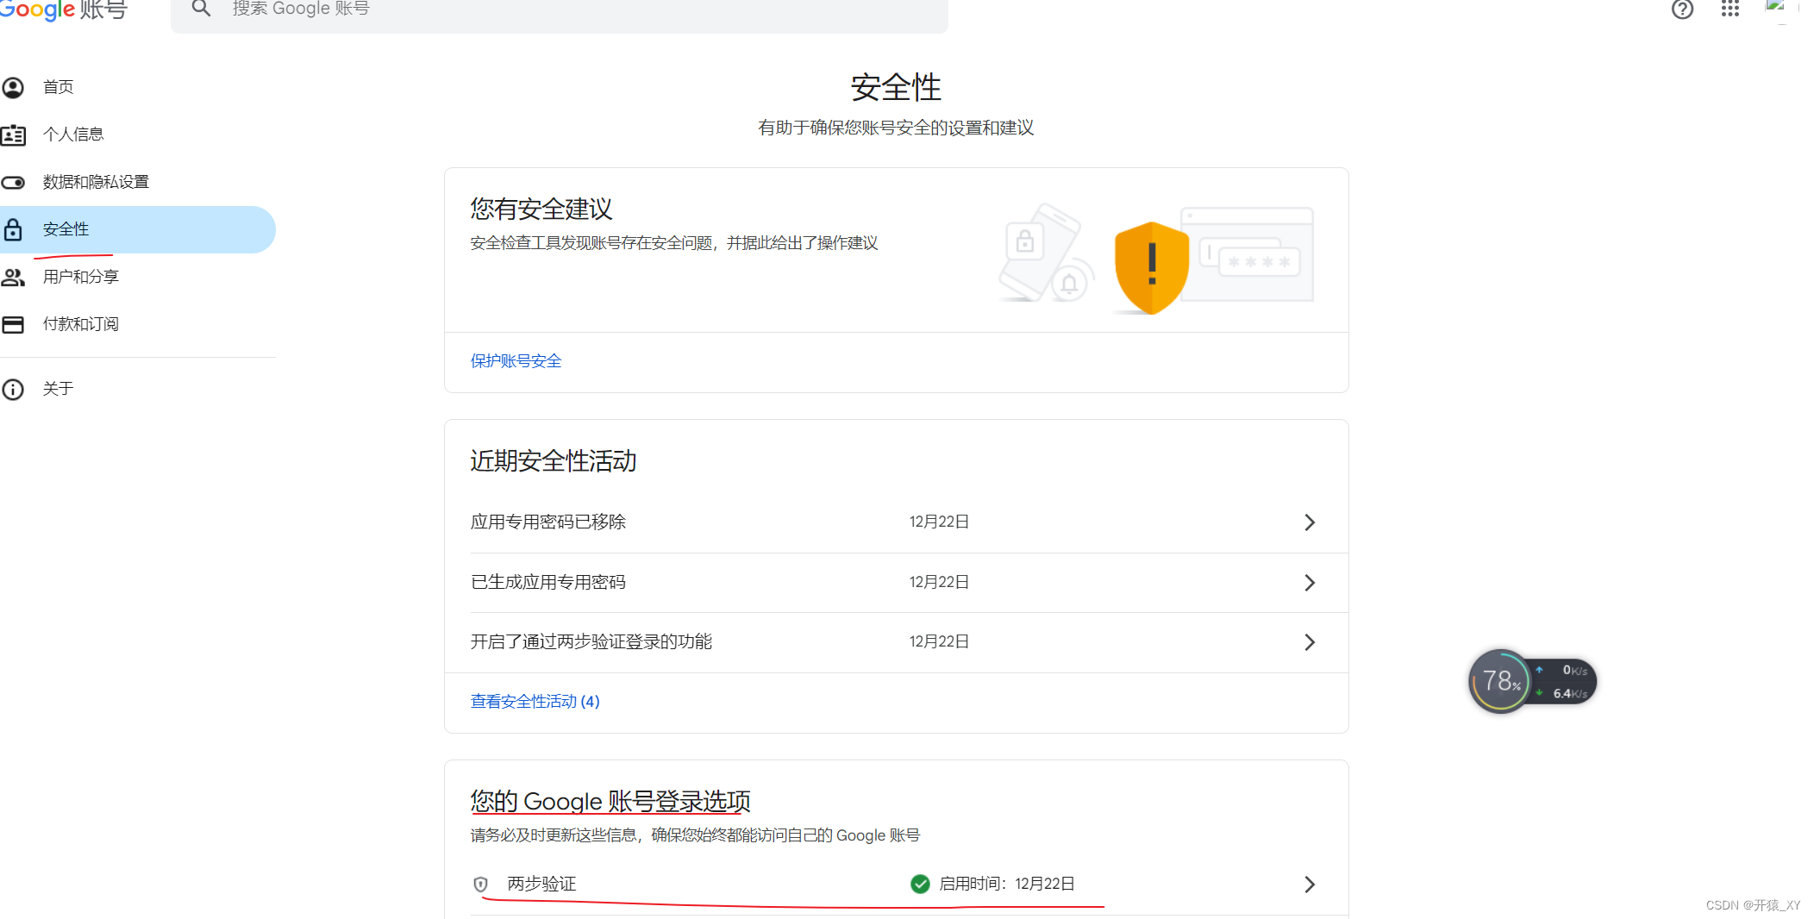Expand chevron for the 两步验证 row
This screenshot has height=919, width=1814.
click(1310, 885)
